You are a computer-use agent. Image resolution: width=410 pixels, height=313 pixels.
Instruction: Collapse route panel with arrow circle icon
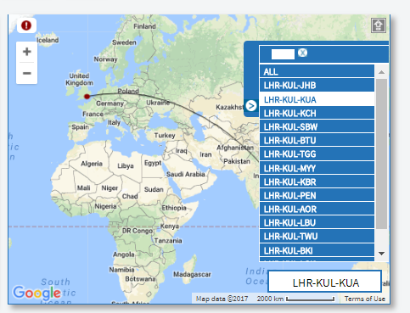(251, 106)
